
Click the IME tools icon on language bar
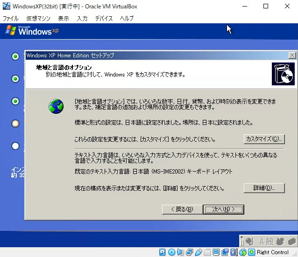click(280, 242)
